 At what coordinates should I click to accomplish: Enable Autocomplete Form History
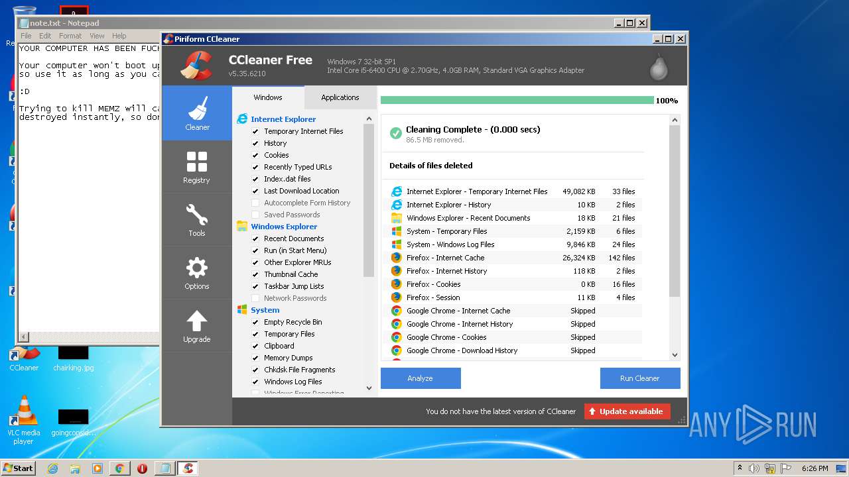[255, 203]
